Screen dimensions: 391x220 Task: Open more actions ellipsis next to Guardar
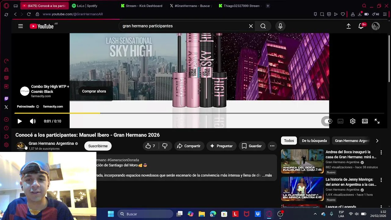point(272,146)
